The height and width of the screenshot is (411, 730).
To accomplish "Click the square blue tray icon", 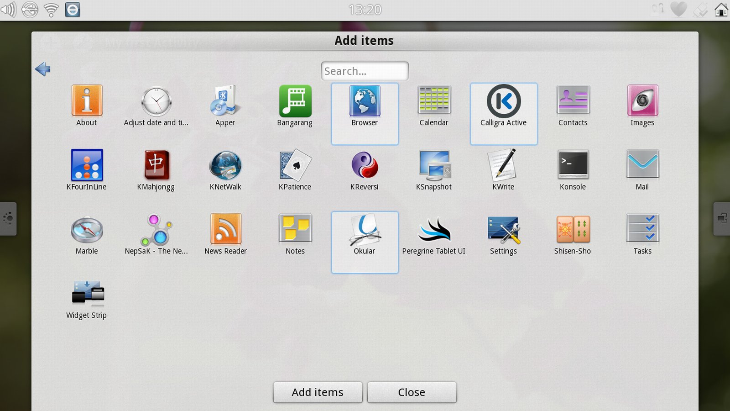I will pos(73,10).
